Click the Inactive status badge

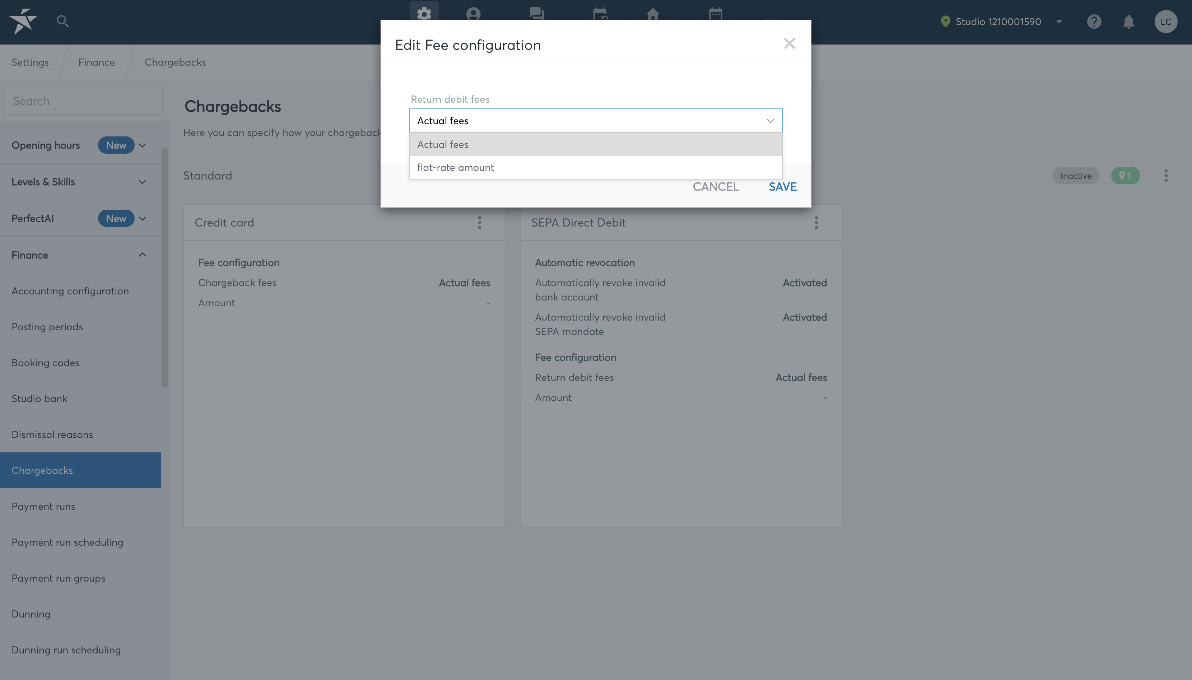1076,176
